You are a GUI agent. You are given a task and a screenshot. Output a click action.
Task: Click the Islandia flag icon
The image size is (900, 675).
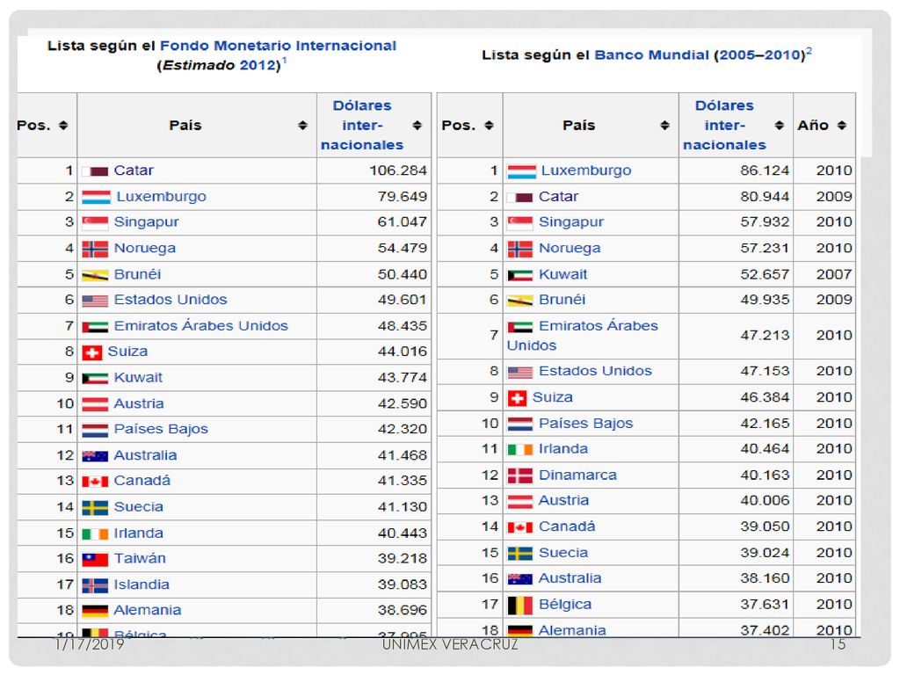click(95, 585)
